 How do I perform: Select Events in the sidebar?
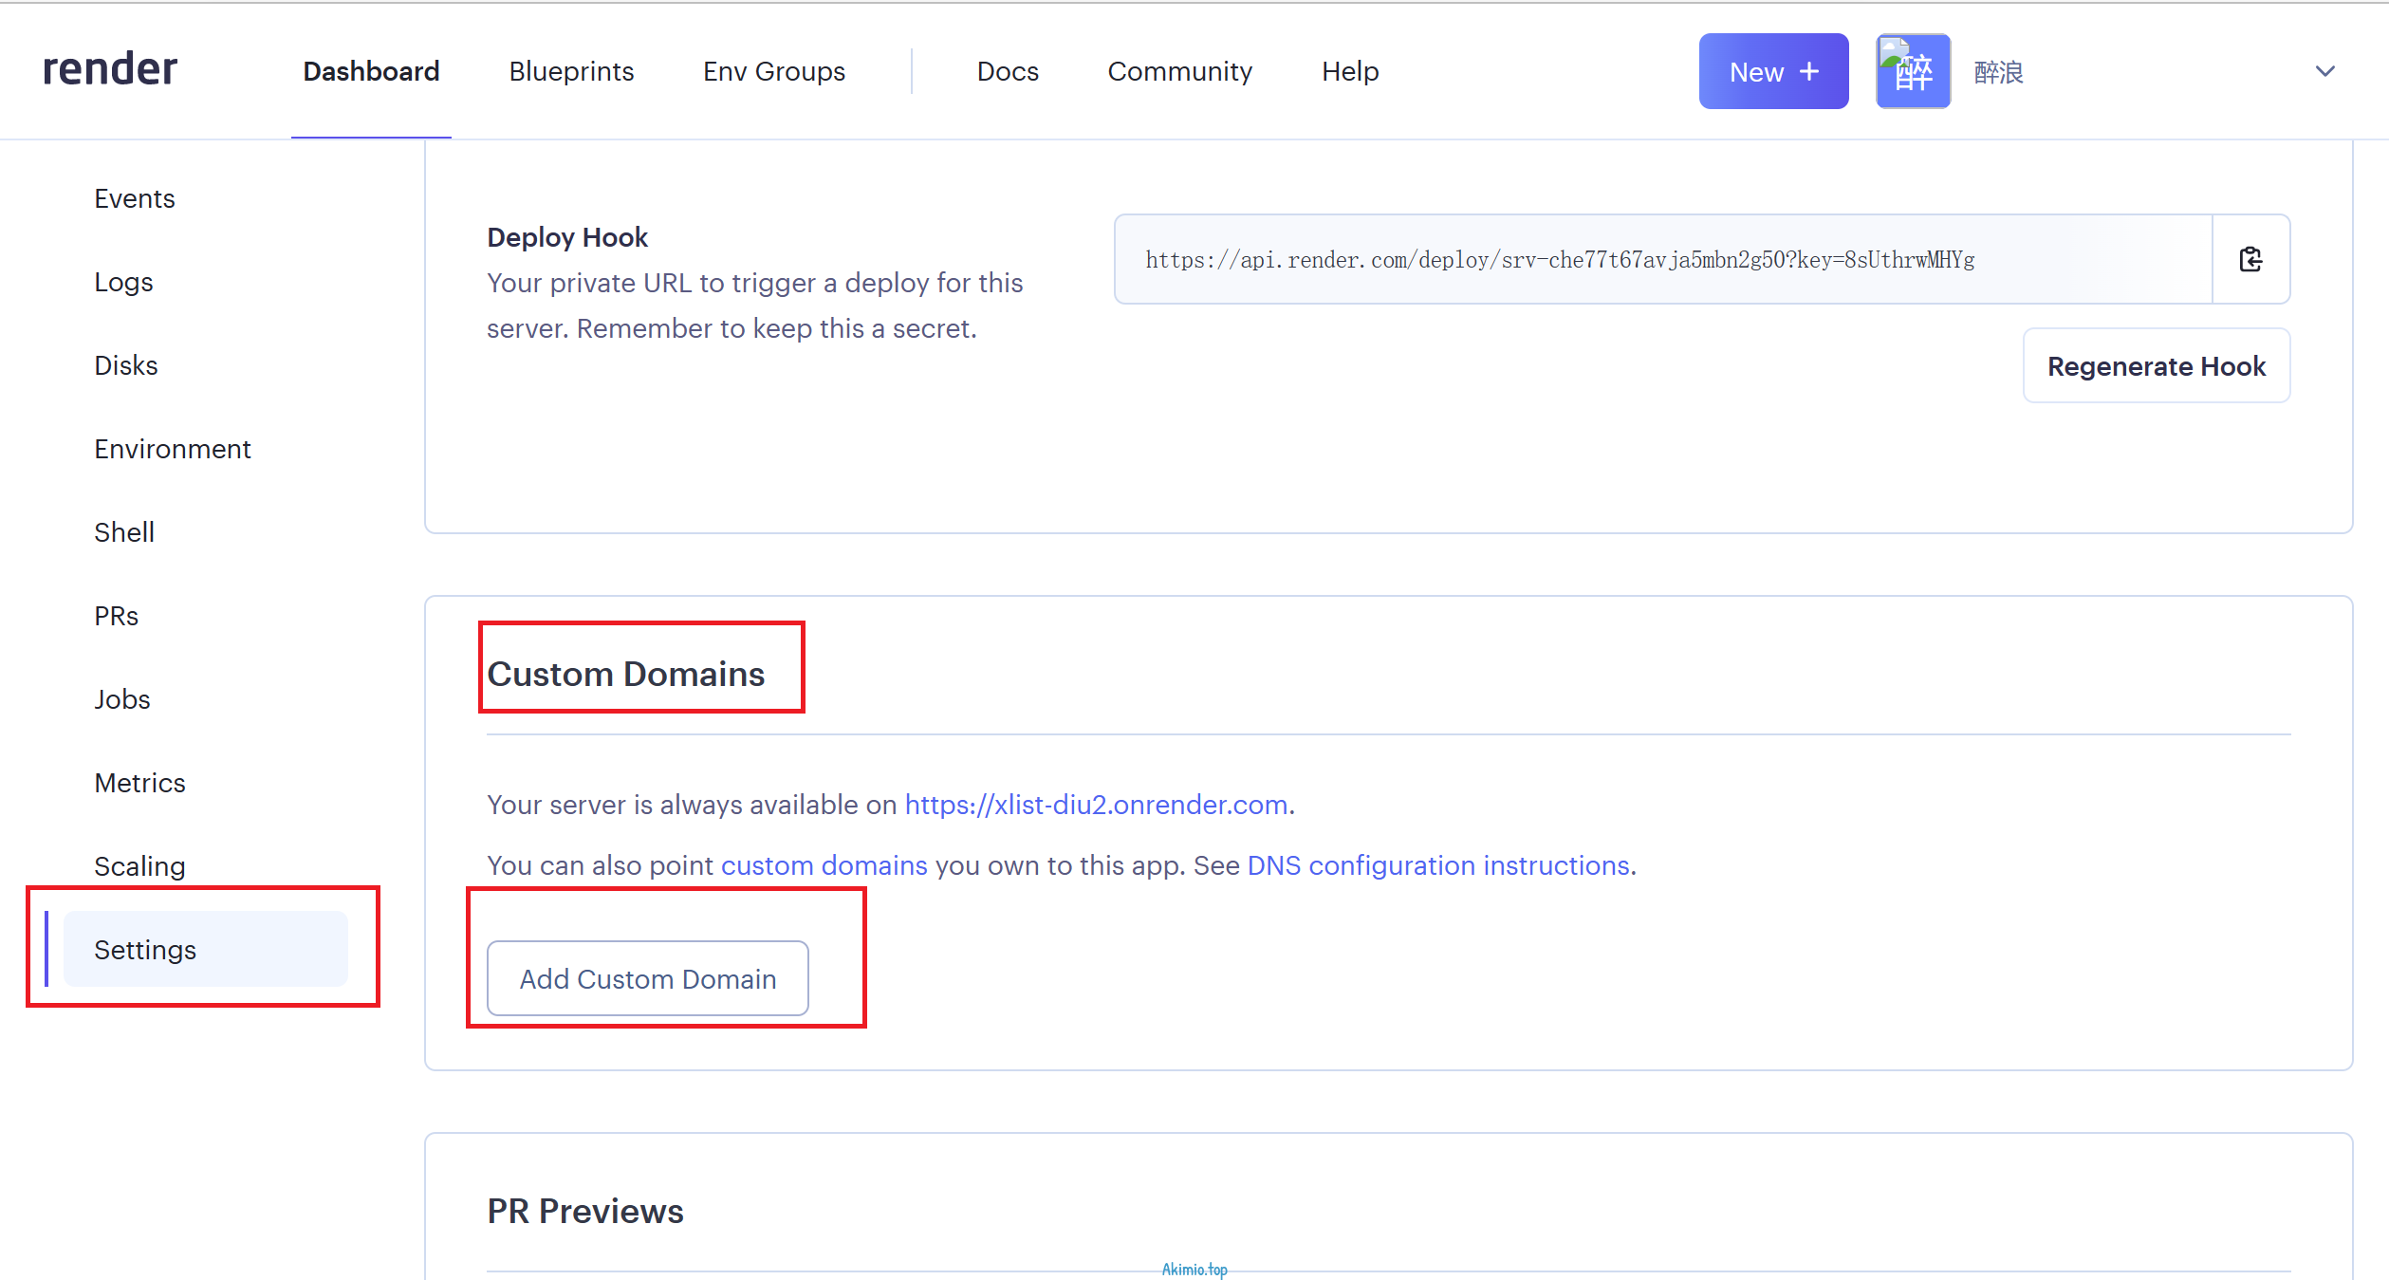click(135, 198)
